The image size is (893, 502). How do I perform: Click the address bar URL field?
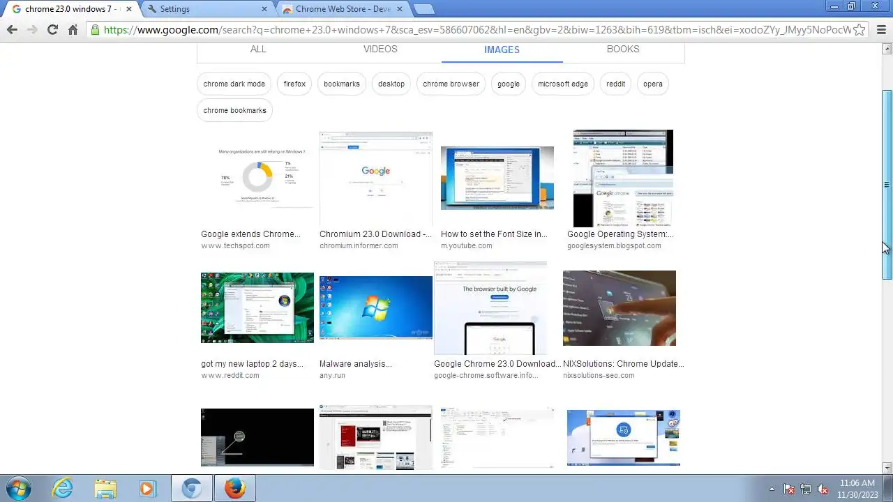tap(477, 30)
